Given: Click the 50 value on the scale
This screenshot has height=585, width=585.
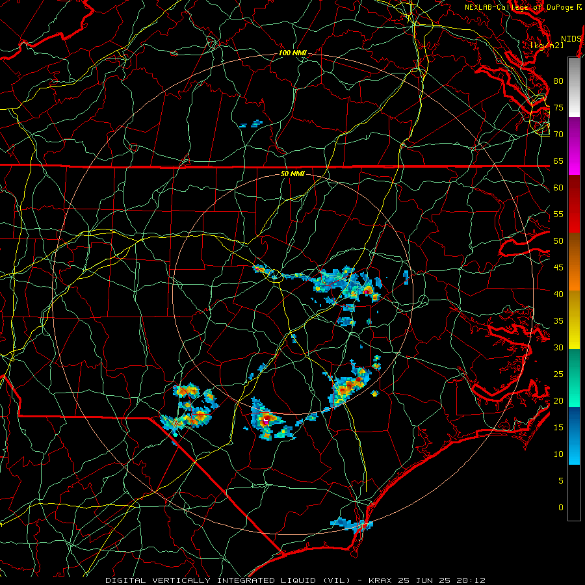Looking at the screenshot, I should [558, 240].
